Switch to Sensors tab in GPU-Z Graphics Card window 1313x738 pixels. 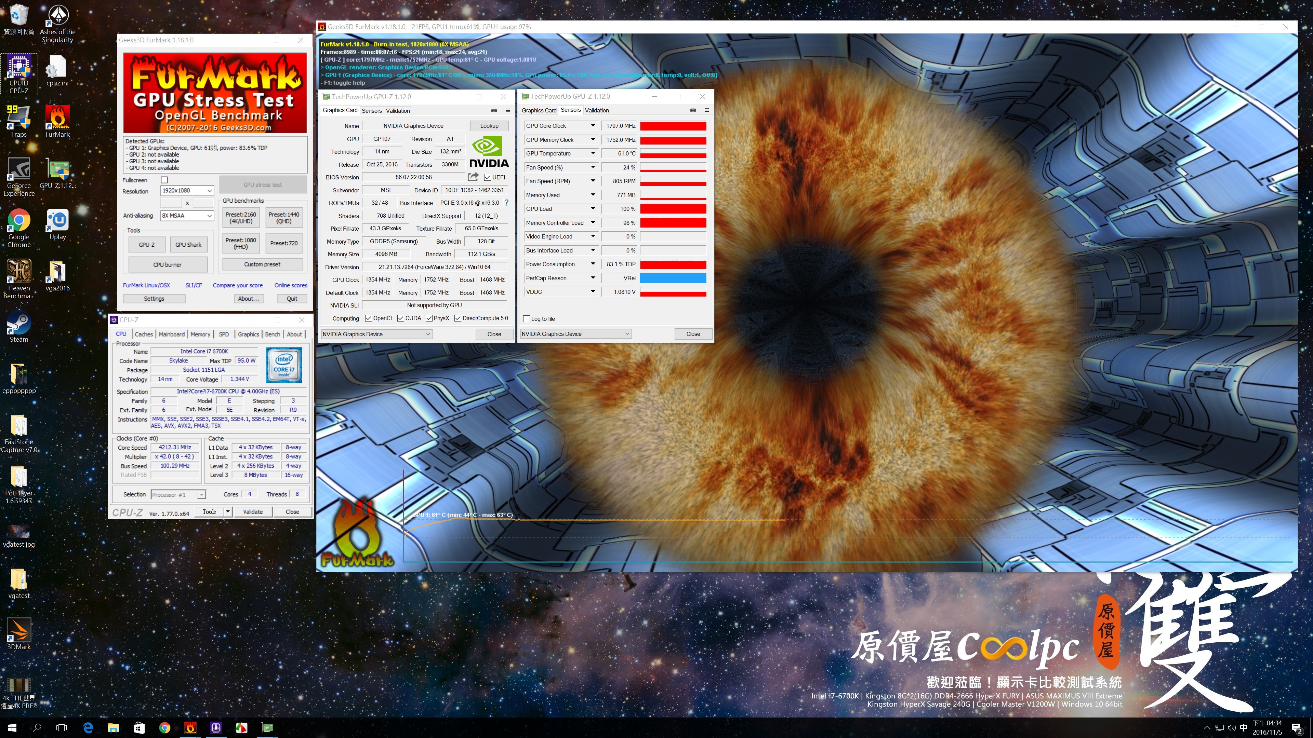click(x=372, y=110)
